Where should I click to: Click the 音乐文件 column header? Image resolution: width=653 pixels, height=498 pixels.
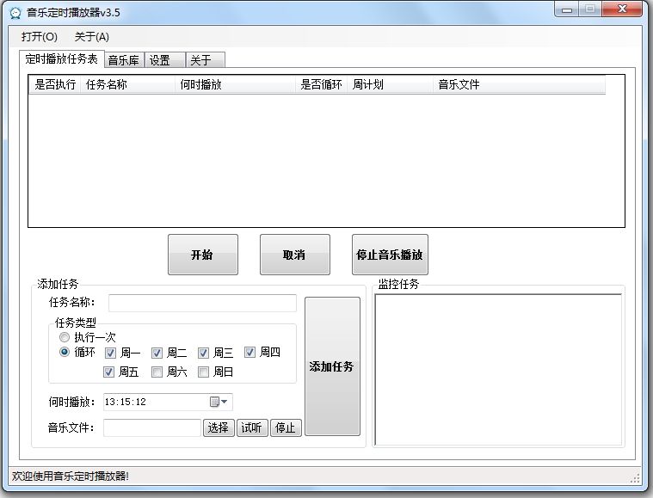520,84
